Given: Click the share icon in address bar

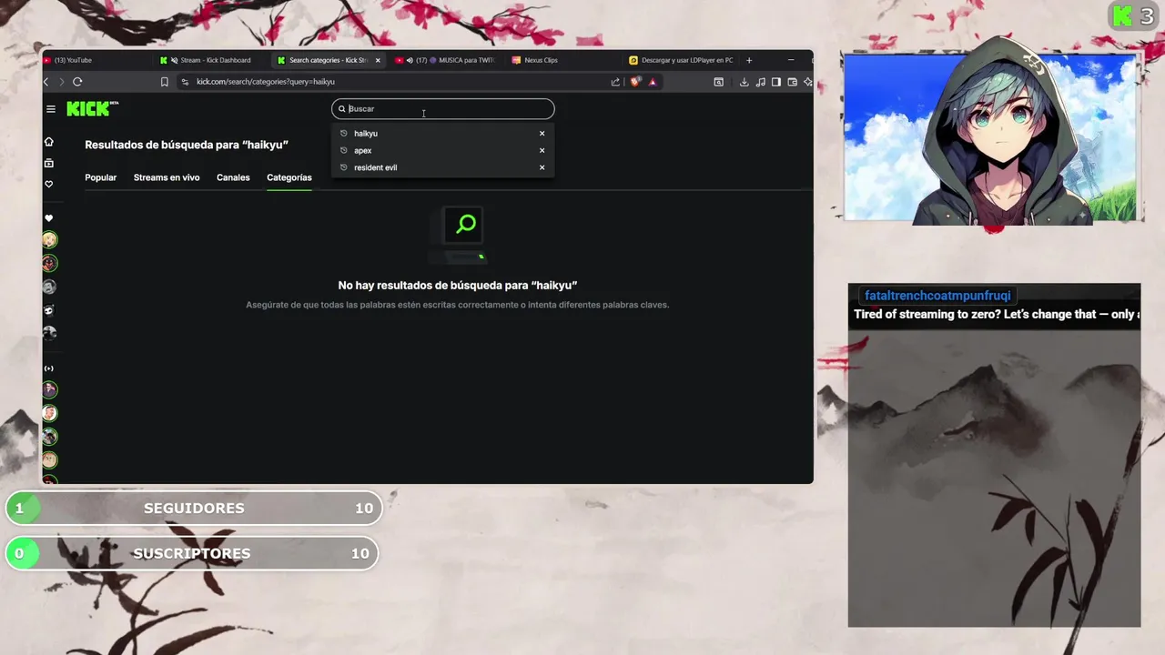Looking at the screenshot, I should (615, 82).
